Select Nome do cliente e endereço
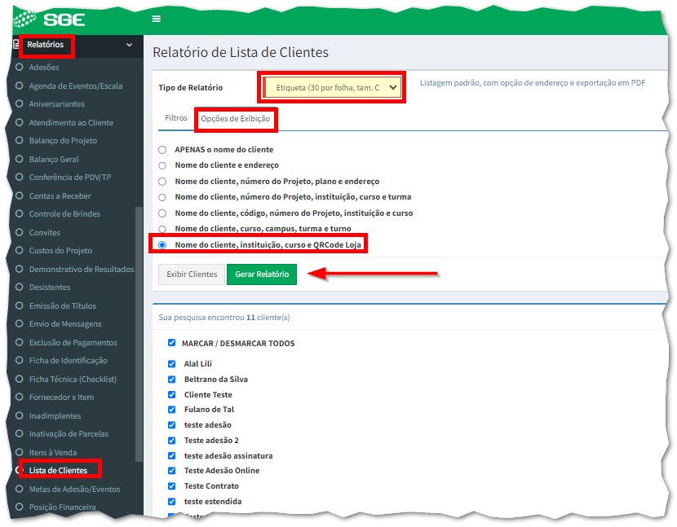The height and width of the screenshot is (527, 677). click(162, 165)
